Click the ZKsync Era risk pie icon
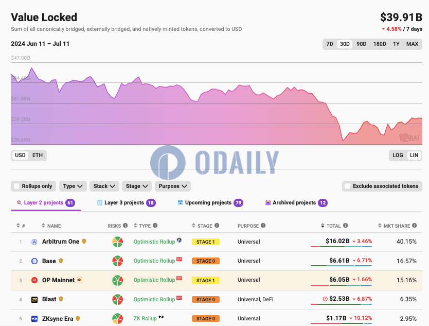The height and width of the screenshot is (326, 429). [117, 319]
